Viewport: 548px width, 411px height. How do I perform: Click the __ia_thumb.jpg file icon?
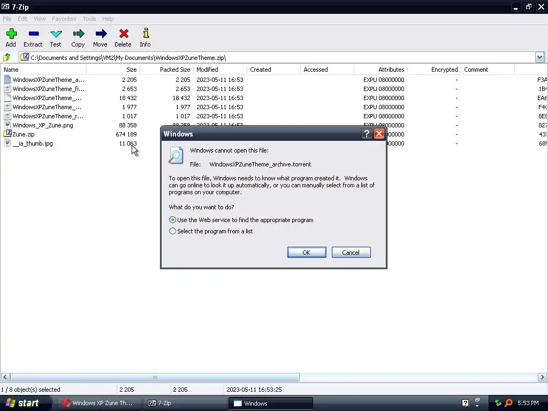pyautogui.click(x=7, y=143)
